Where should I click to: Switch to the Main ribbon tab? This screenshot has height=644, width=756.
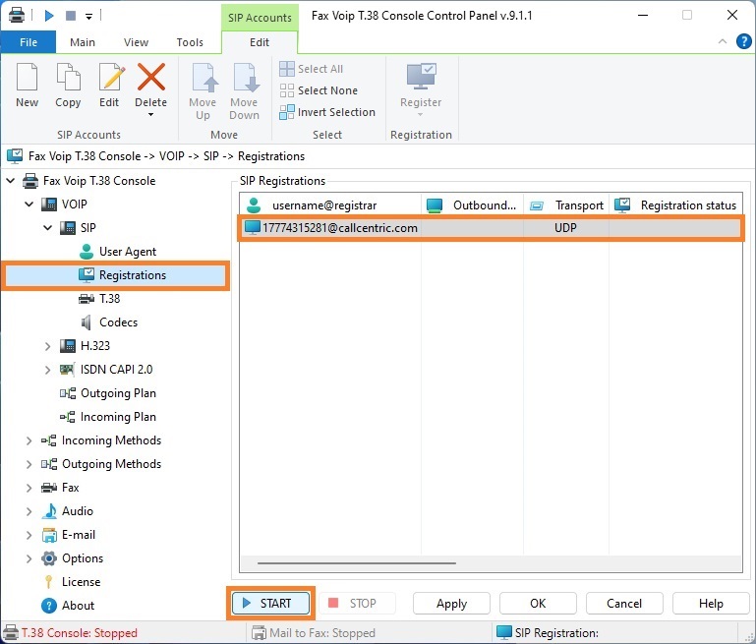click(x=83, y=42)
